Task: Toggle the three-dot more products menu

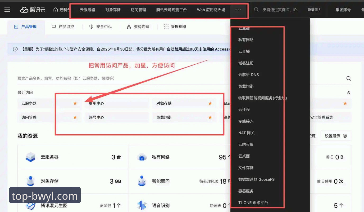Action: pos(238,10)
